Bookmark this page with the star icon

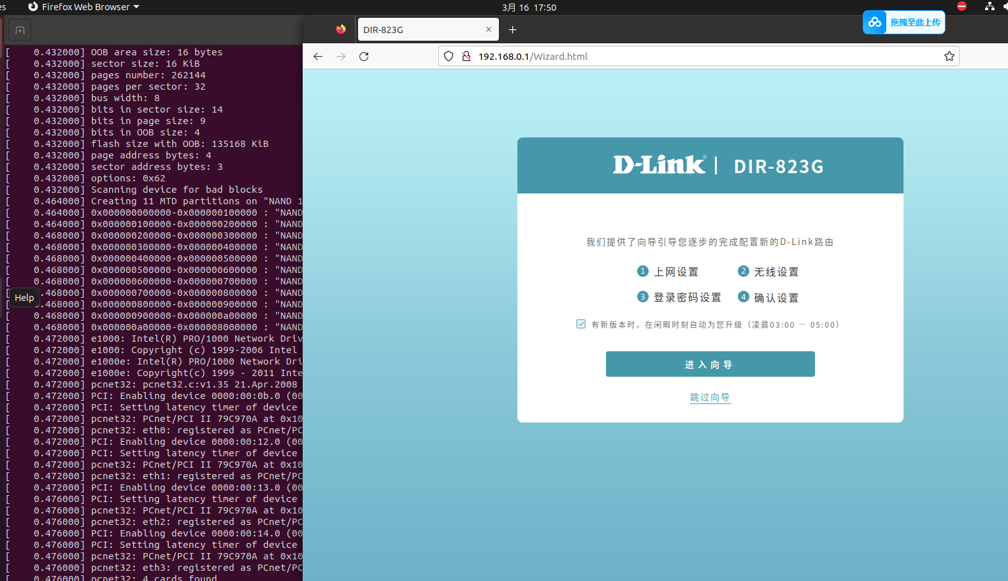point(949,56)
